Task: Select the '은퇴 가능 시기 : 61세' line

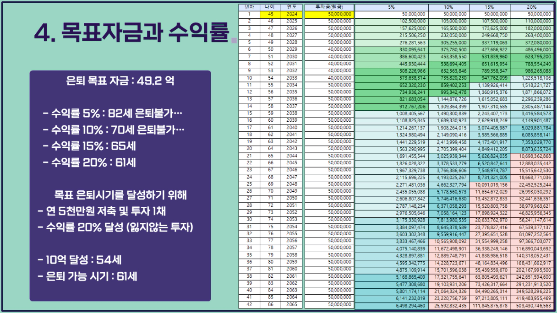Action: 87,276
